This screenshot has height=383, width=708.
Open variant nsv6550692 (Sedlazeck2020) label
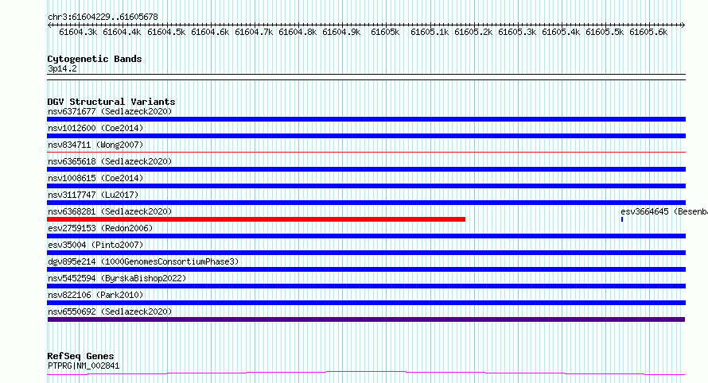tap(110, 311)
